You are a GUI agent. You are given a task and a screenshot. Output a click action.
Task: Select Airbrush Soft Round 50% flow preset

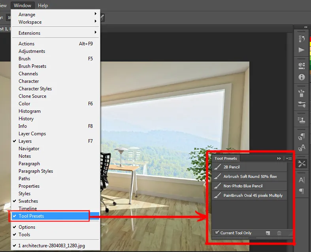pyautogui.click(x=249, y=177)
